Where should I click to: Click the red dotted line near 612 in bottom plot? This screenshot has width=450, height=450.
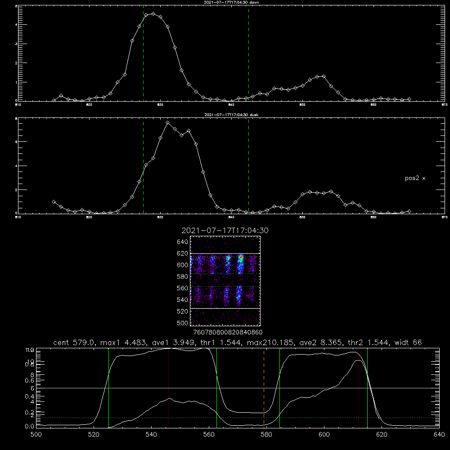pos(359,387)
